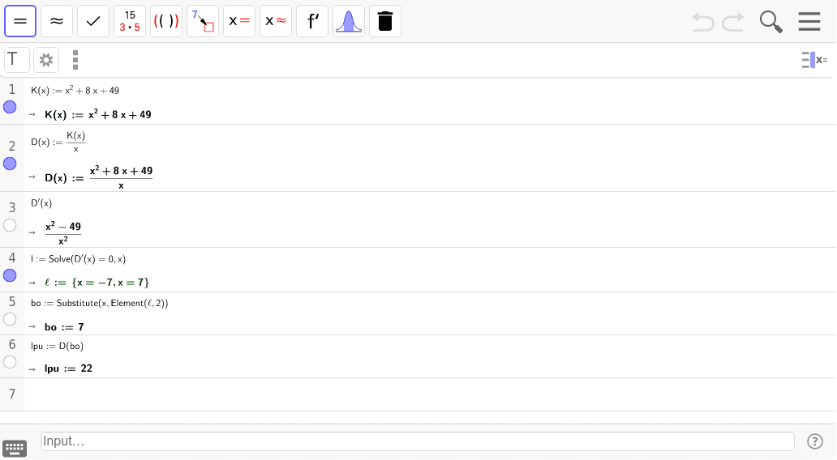
Task: Select empty row header number 7
Action: (11, 394)
